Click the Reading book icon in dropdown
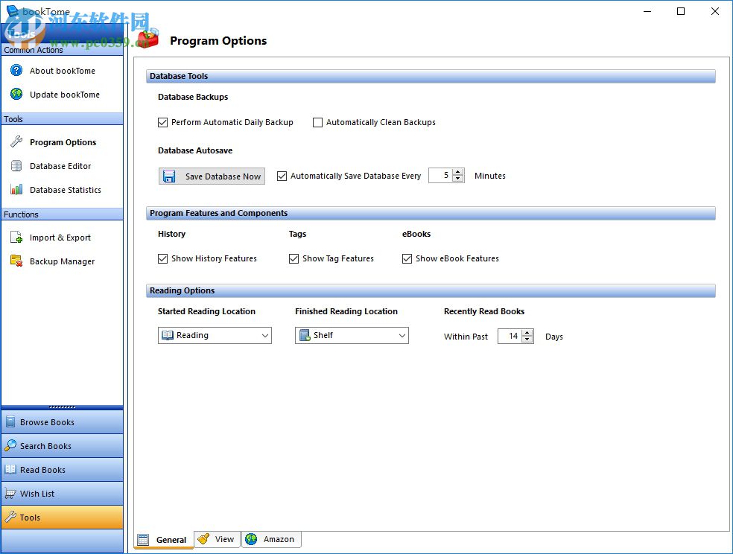Image resolution: width=733 pixels, height=554 pixels. point(168,335)
